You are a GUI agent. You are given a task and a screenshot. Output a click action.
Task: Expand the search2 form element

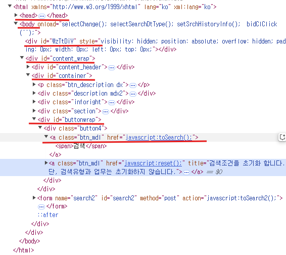point(34,198)
